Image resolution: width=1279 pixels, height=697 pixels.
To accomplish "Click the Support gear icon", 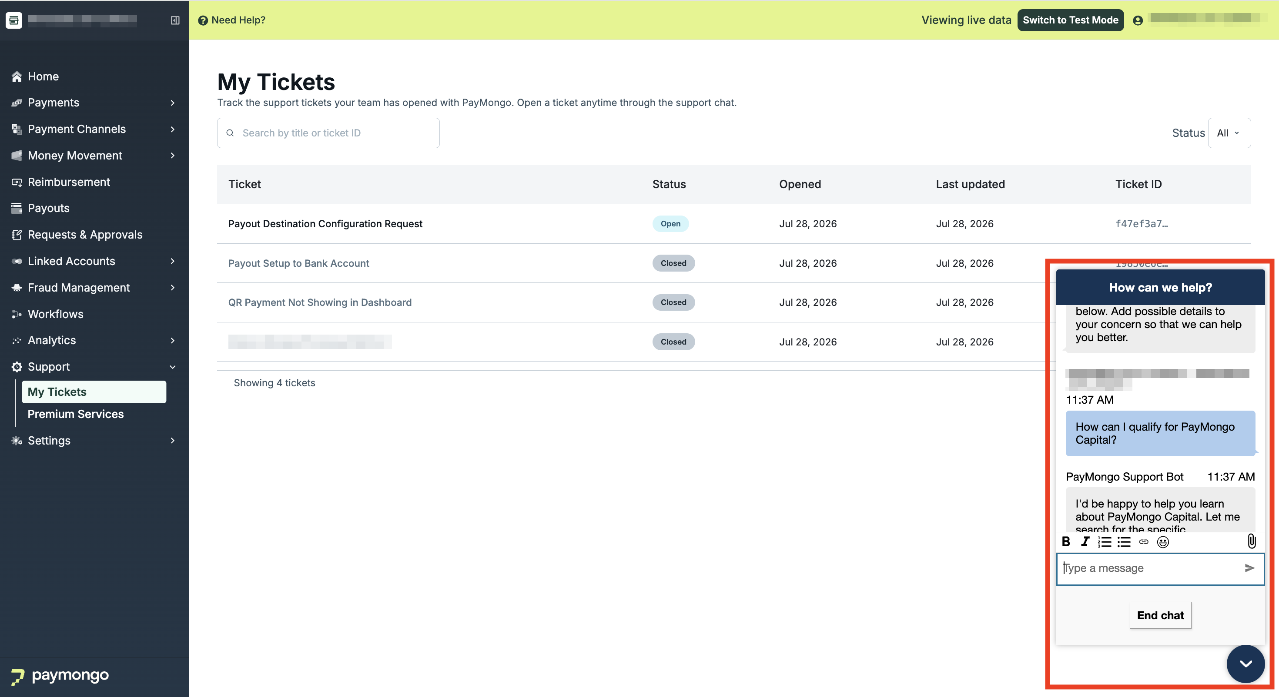I will click(17, 367).
